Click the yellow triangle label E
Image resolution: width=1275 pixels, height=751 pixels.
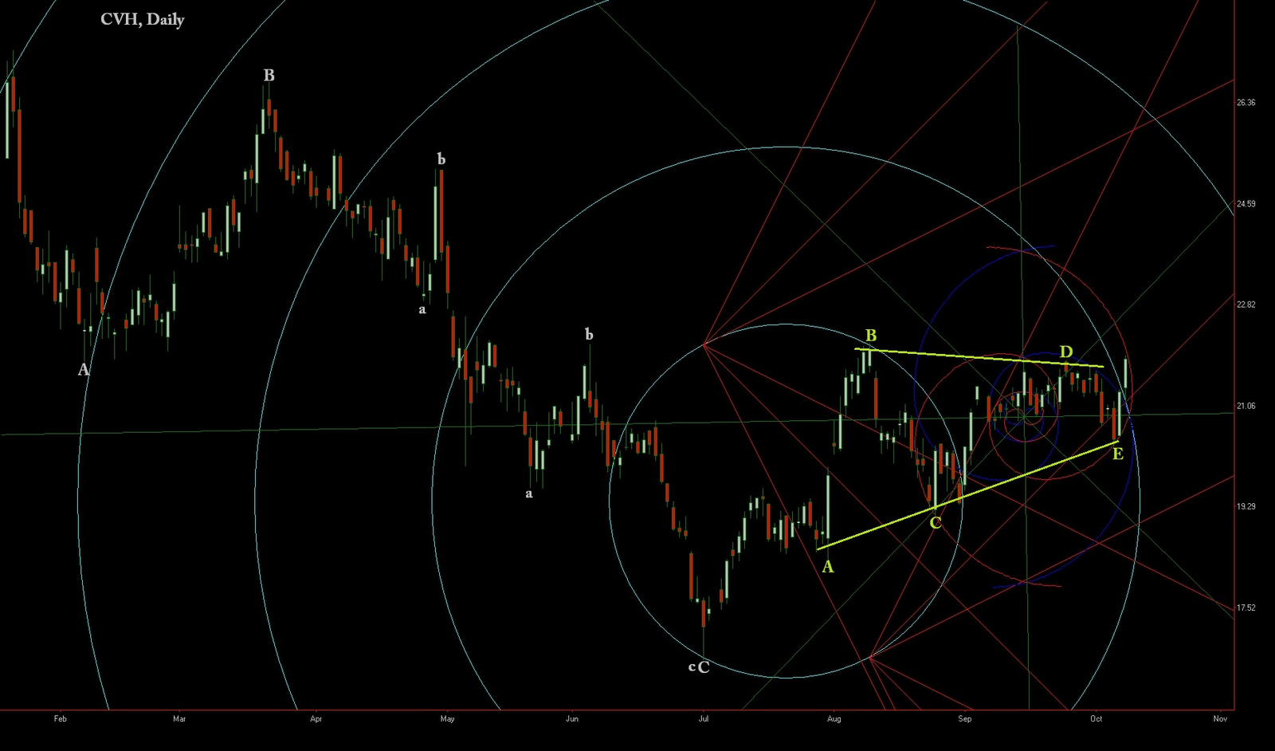point(1118,454)
